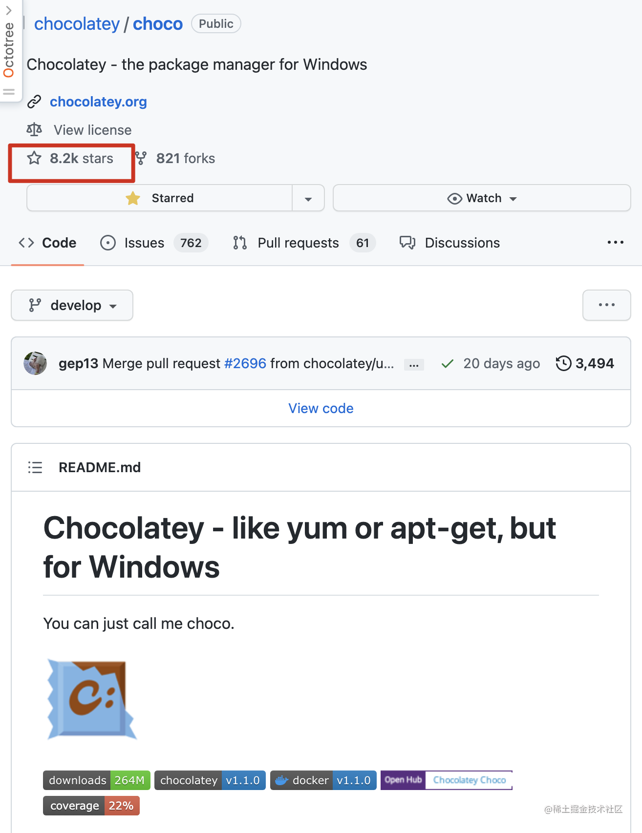This screenshot has width=642, height=833.
Task: Click the commit history clock icon
Action: [x=563, y=363]
